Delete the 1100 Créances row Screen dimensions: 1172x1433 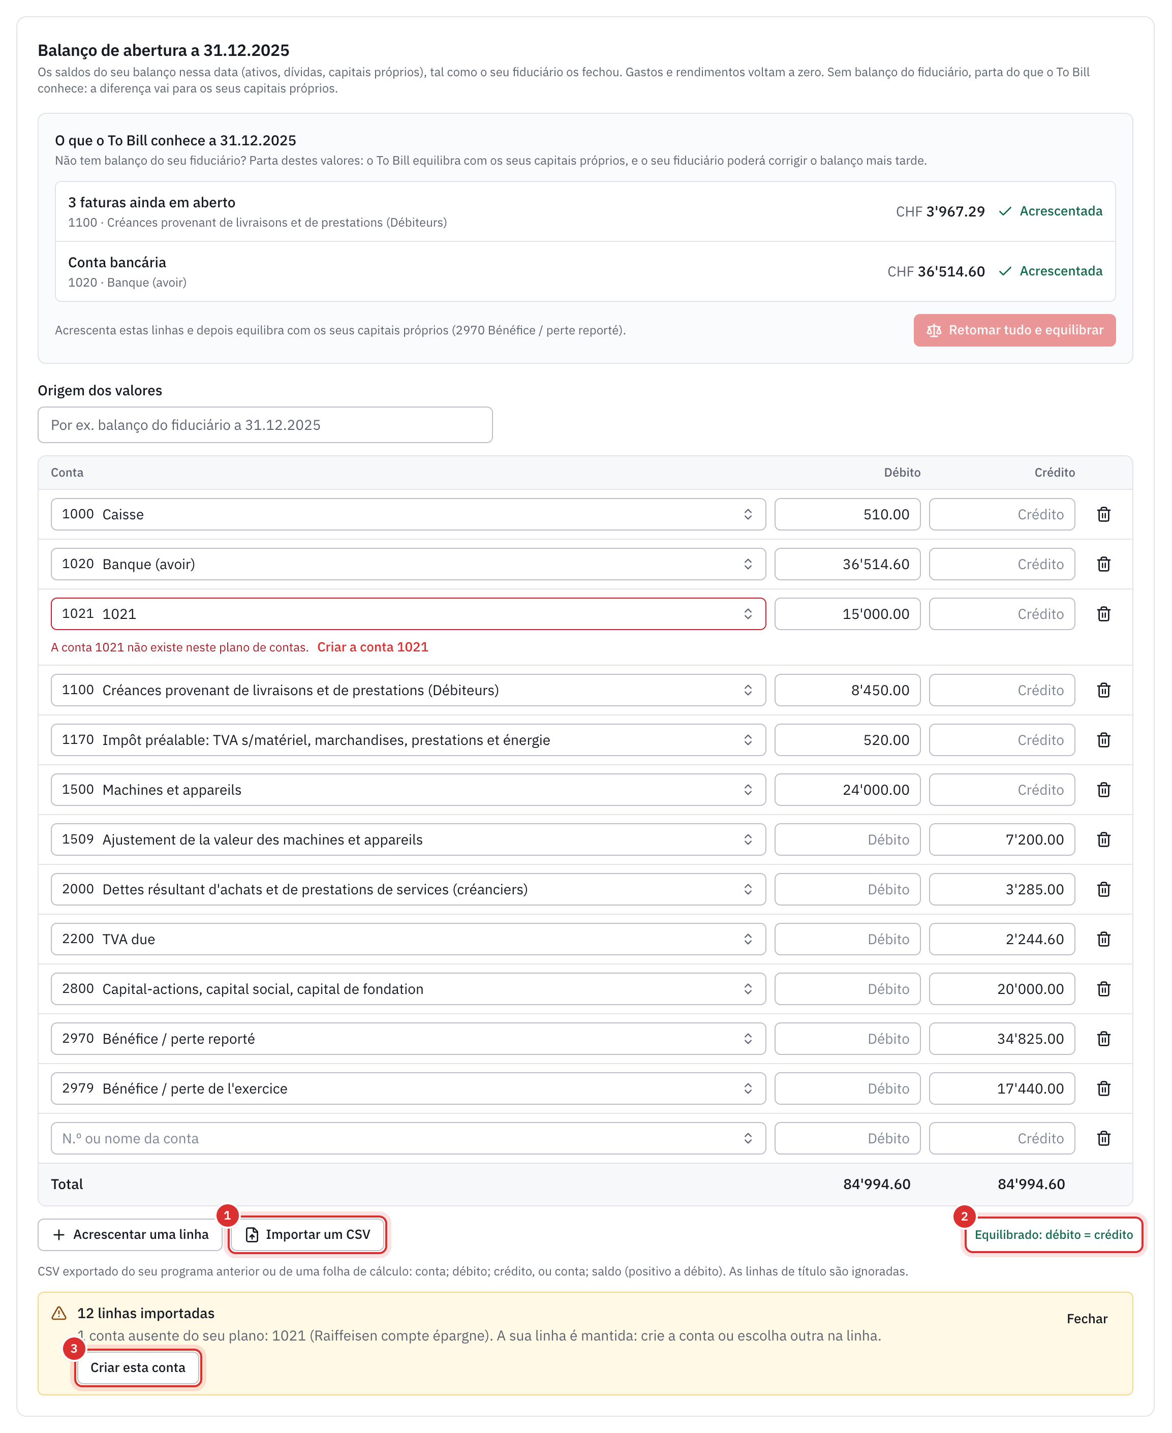click(1103, 691)
